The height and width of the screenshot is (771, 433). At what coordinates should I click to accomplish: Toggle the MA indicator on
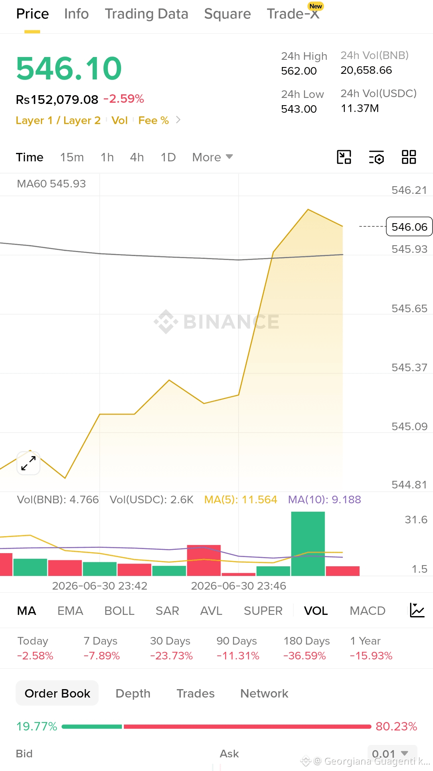26,611
